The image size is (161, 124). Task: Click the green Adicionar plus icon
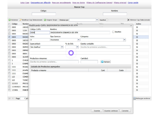(10, 20)
